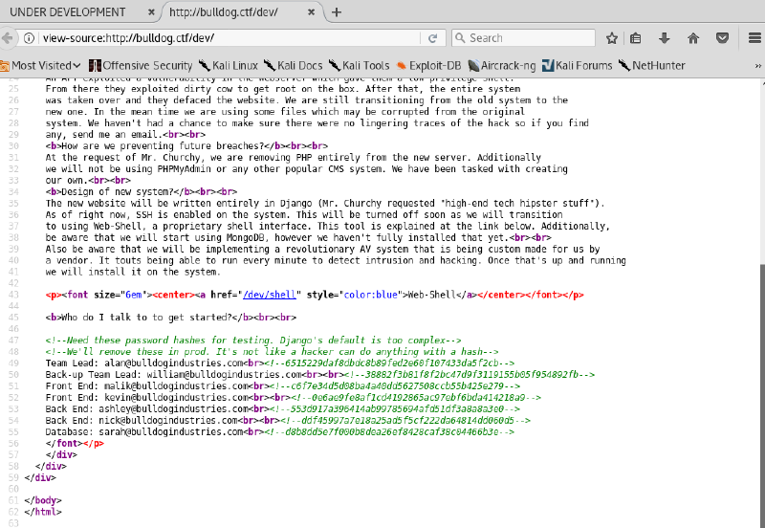Expand the Most Visited bookmarks dropdown
The width and height of the screenshot is (765, 528).
[x=42, y=65]
